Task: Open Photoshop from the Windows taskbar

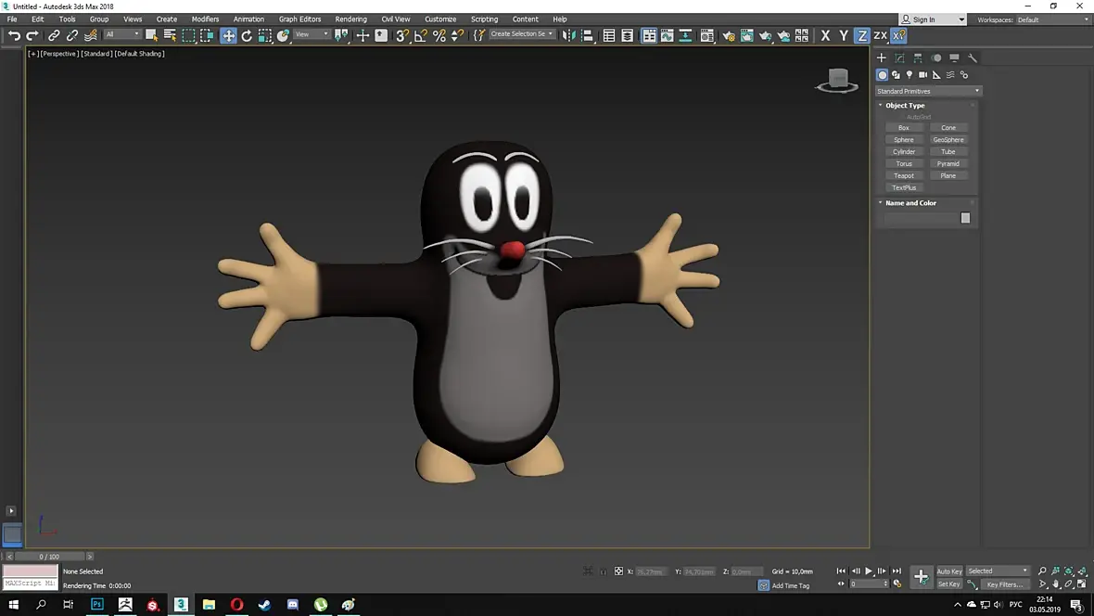Action: tap(97, 605)
